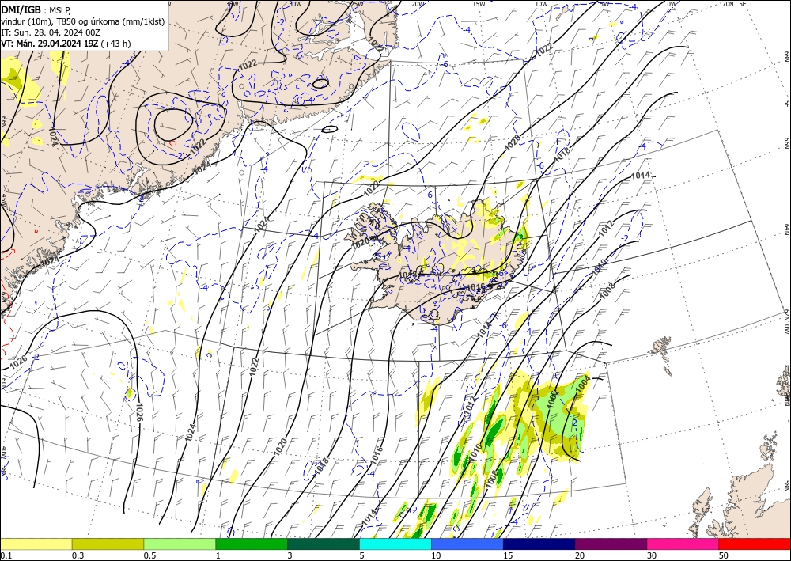Pick the green 1–3 mm legend swatch

pyautogui.click(x=252, y=544)
